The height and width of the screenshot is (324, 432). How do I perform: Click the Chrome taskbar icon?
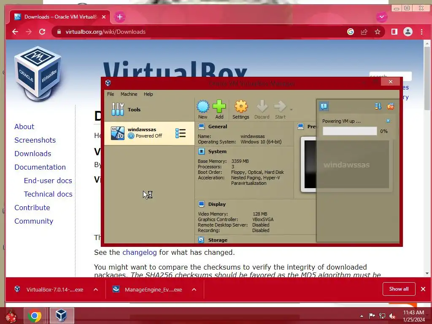click(35, 316)
